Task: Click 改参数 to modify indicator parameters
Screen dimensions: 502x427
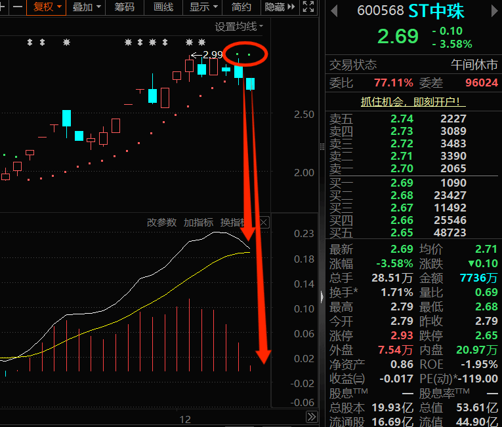Action: coord(161,223)
